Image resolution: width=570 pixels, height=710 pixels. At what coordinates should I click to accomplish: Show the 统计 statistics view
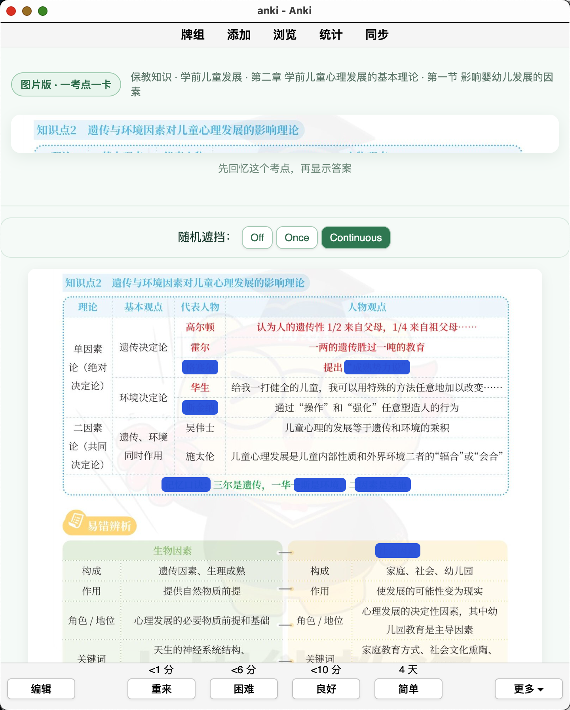[x=331, y=35]
